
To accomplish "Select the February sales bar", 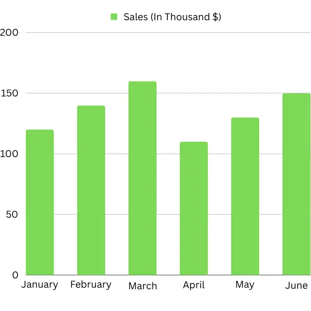I will click(91, 190).
